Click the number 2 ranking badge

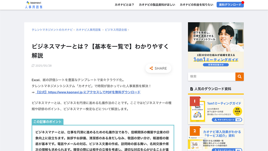pos(195,131)
